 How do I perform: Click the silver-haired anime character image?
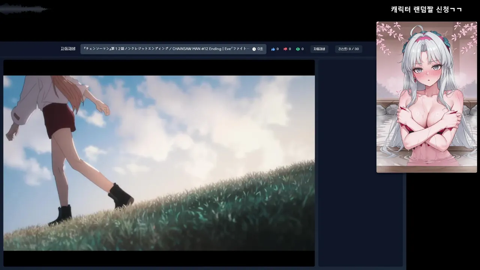(x=427, y=97)
